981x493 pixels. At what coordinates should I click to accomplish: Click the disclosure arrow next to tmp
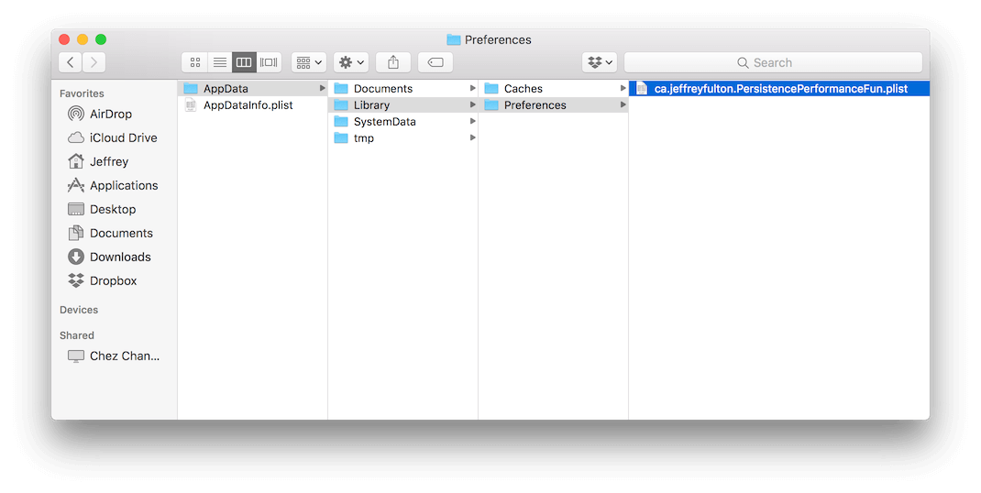point(473,137)
